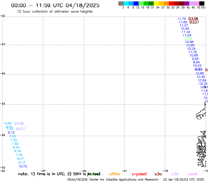Click the 'note: 1) Time is in UTC' text

(x=42, y=174)
